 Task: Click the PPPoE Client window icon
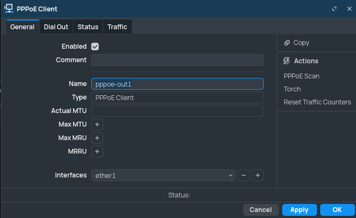pos(9,9)
